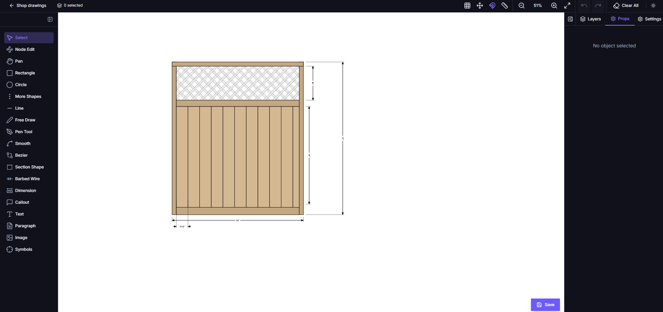Screen dimensions: 663x312
Task: Activate the Dimension tool
Action: click(x=29, y=191)
